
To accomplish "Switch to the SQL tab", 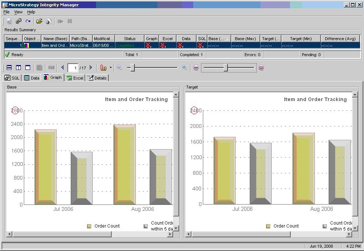I will coord(12,78).
